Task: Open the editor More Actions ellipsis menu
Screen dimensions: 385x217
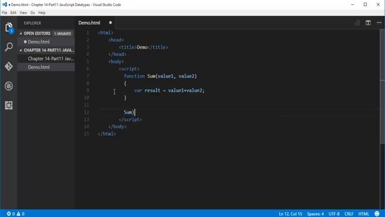Action: point(379,23)
